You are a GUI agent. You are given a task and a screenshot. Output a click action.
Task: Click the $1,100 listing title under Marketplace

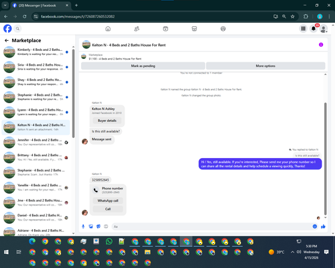coord(115,59)
